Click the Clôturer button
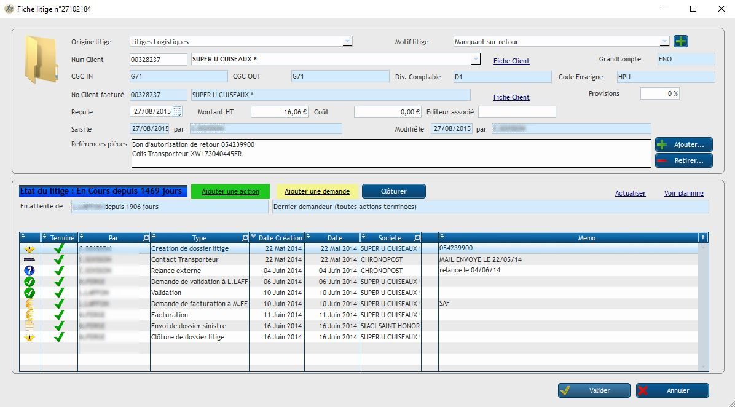 [394, 191]
